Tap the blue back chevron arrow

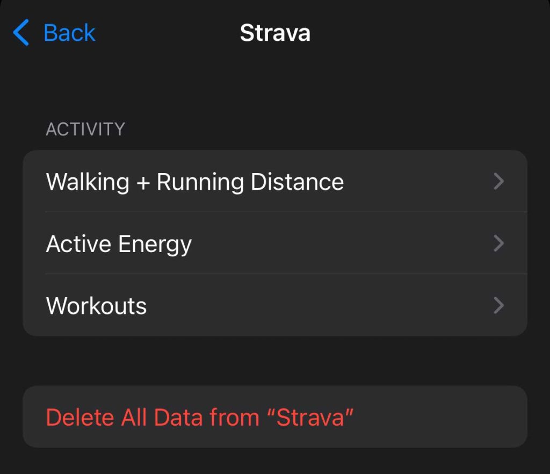(x=21, y=33)
